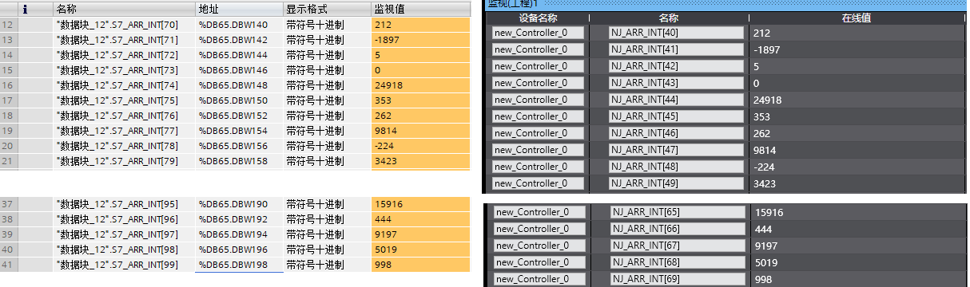Select row number 16 in the watch table

(9, 85)
